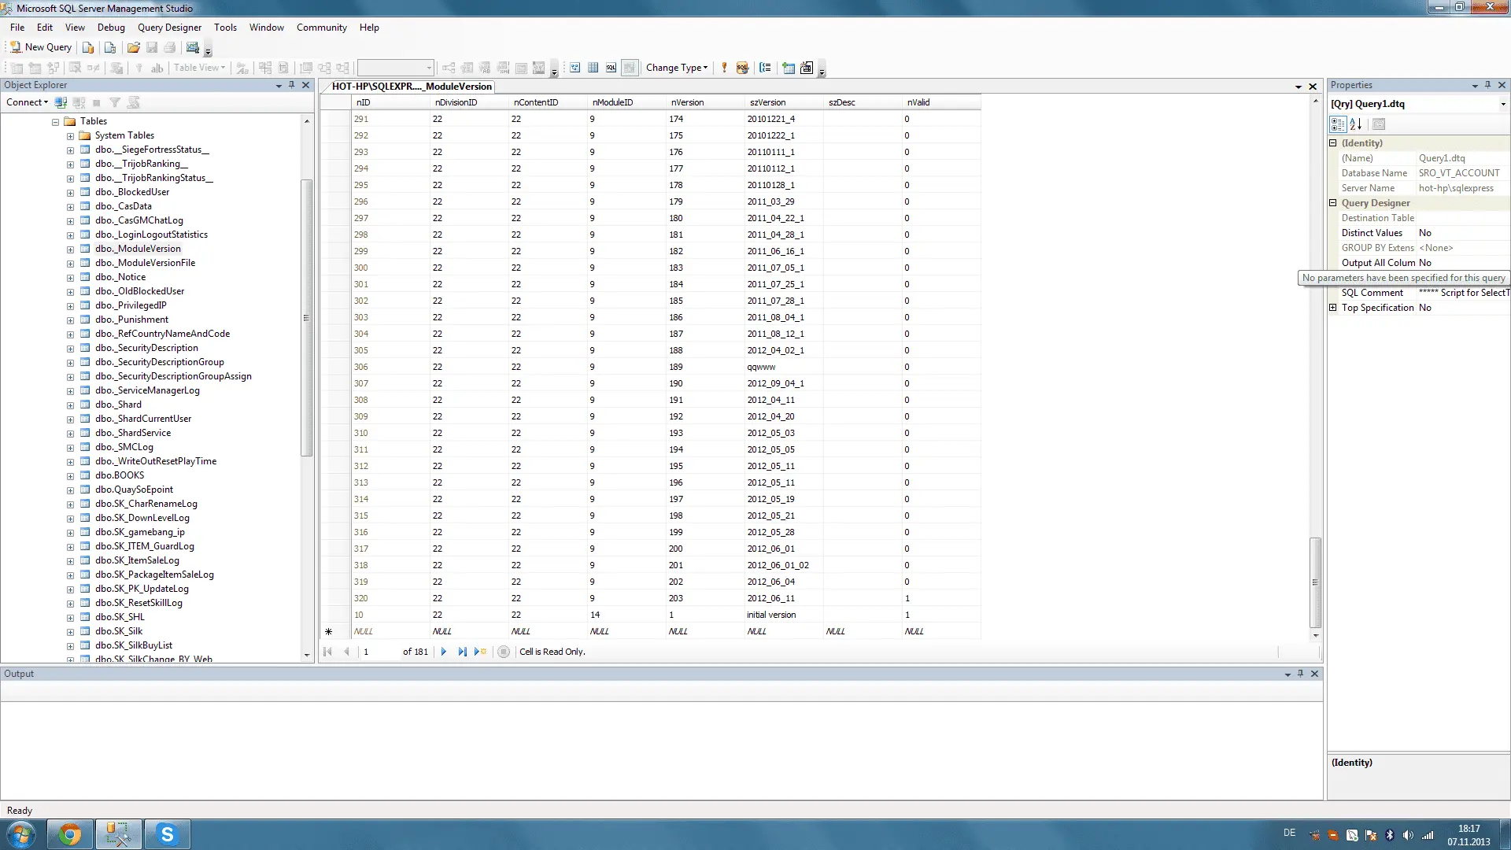Screen dimensions: 1511x850
Task: Click the Add New Derived Table icon
Action: pos(807,68)
